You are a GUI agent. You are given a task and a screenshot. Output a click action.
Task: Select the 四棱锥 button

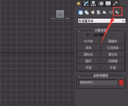pyautogui.click(x=113, y=61)
